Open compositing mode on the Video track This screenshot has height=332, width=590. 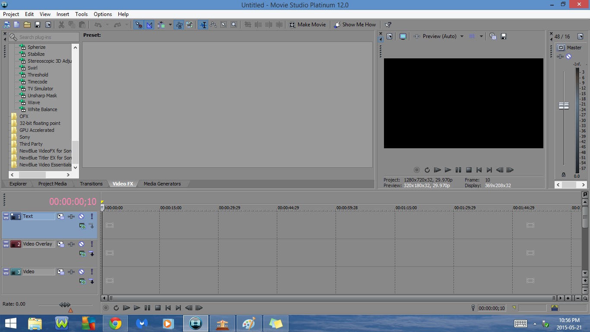[x=82, y=281]
